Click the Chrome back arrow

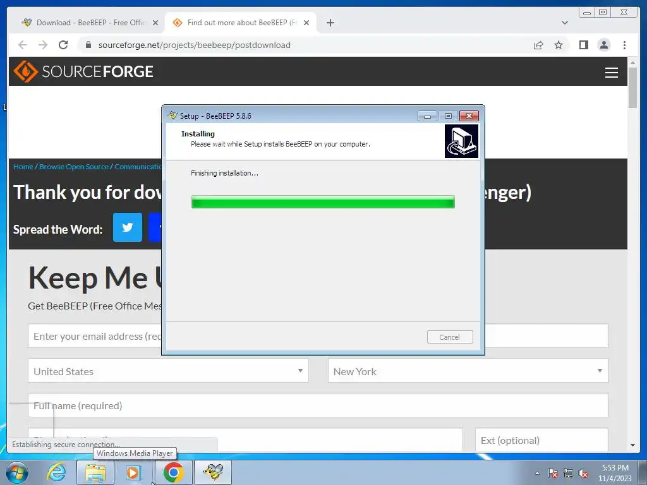pyautogui.click(x=23, y=45)
